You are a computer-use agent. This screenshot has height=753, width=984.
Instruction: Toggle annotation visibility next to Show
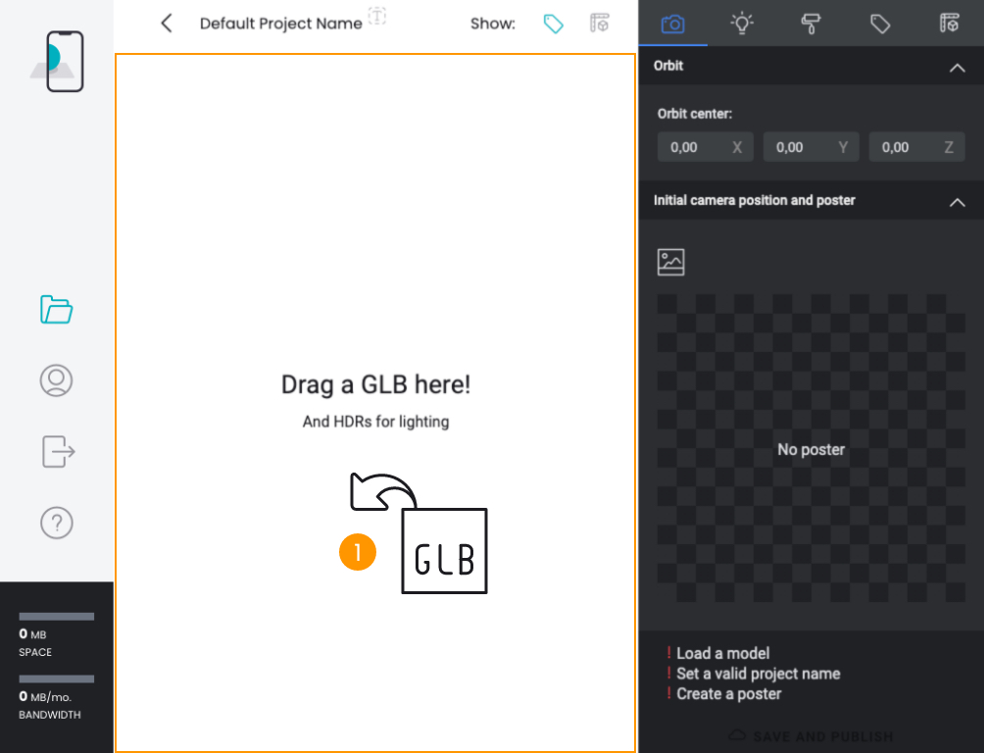553,24
